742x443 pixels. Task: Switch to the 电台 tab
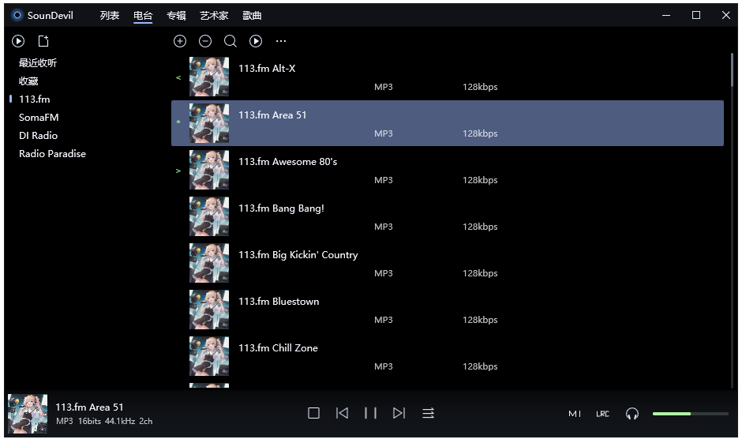(143, 16)
